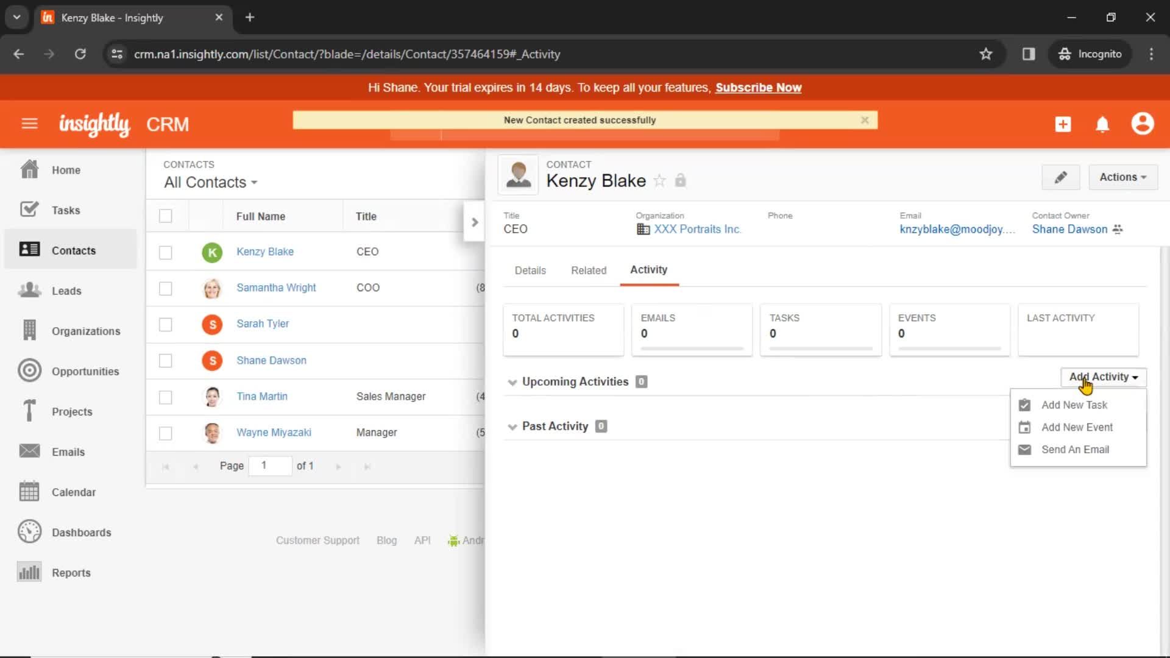
Task: Click the knzyblake@moodjoy email link
Action: [x=957, y=229]
